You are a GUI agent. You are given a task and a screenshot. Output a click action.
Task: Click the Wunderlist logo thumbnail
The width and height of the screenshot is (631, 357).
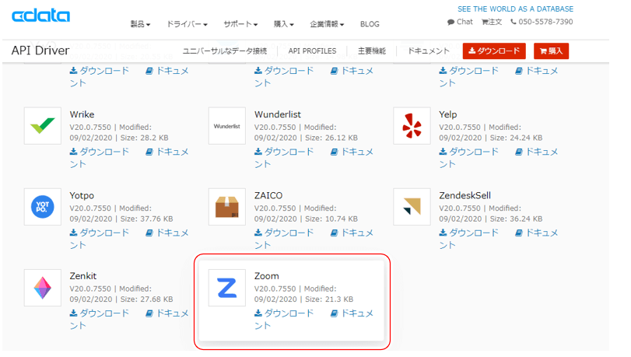[227, 125]
